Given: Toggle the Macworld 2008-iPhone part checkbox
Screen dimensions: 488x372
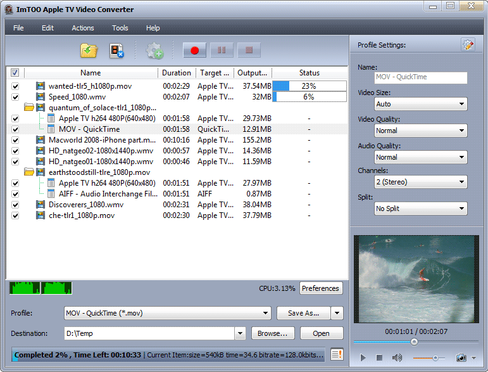Looking at the screenshot, I should [15, 140].
